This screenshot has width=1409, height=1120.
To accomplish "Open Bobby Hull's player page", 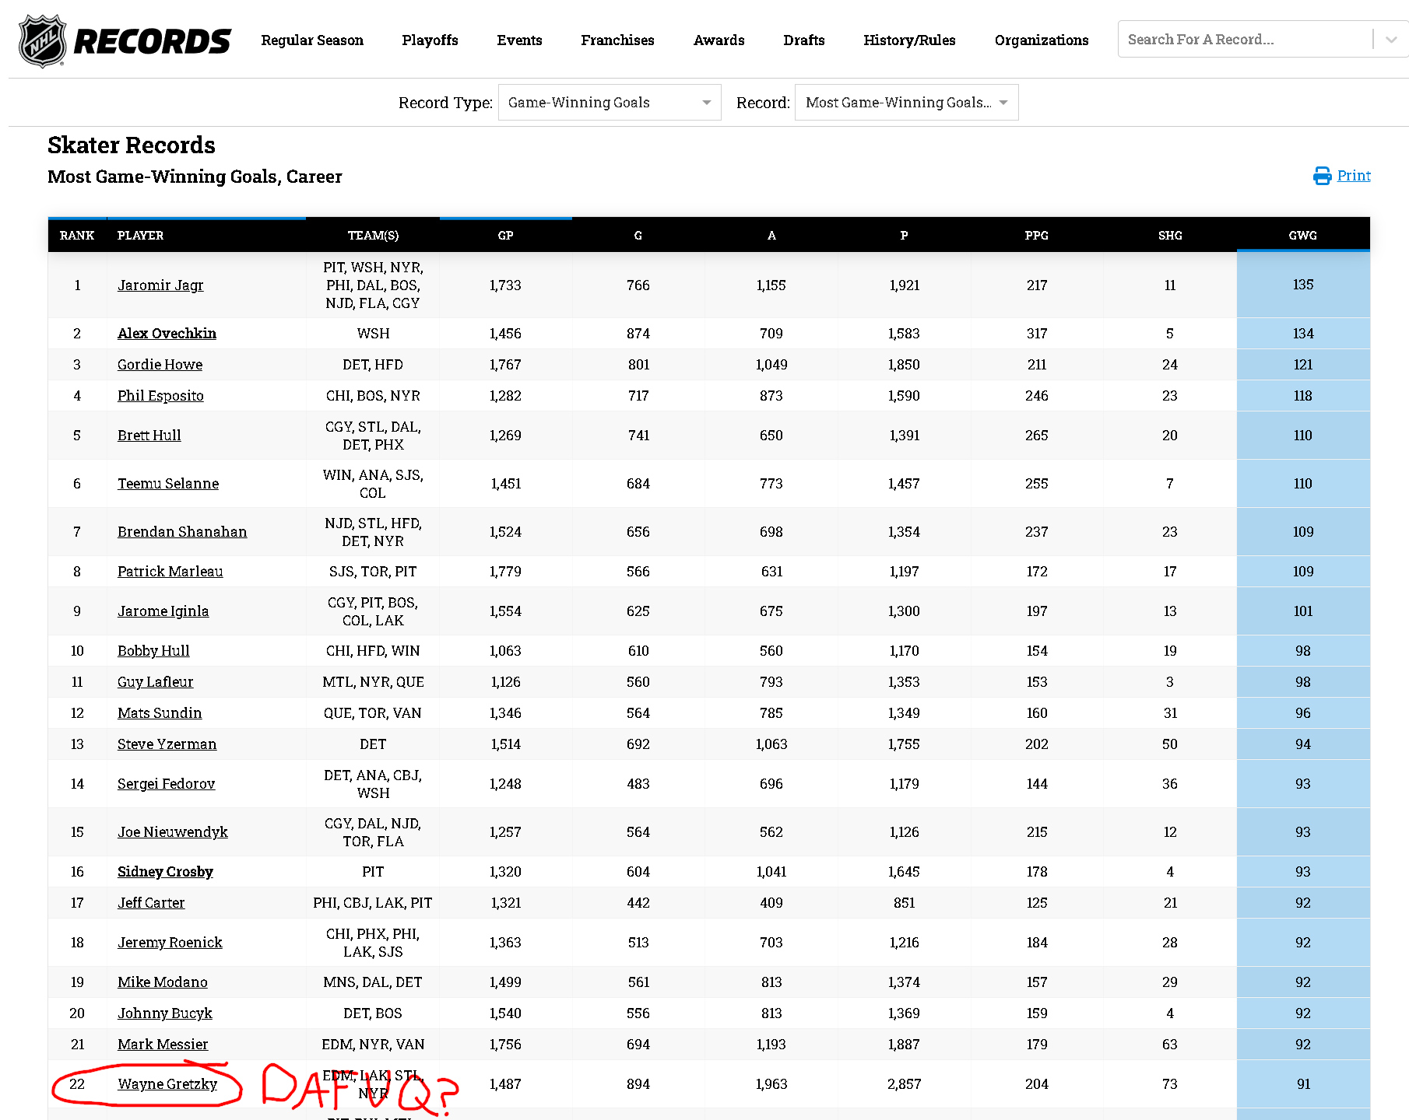I will pyautogui.click(x=153, y=651).
